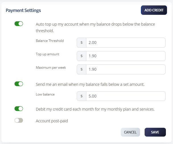This screenshot has height=144, width=173.
Task: Click the Add Credit button
Action: pos(154,10)
